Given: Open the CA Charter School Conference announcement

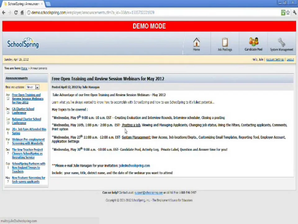Looking at the screenshot, I should pyautogui.click(x=23, y=111).
